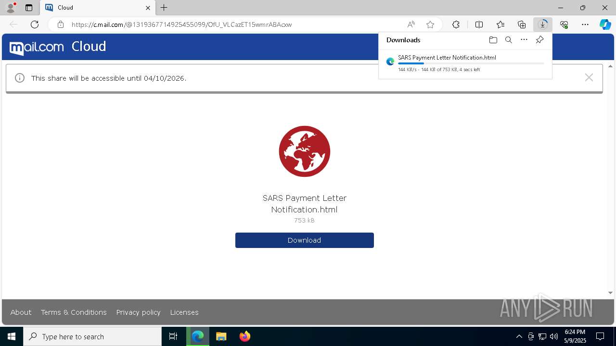
Task: Click the taskbar search box
Action: [x=92, y=336]
